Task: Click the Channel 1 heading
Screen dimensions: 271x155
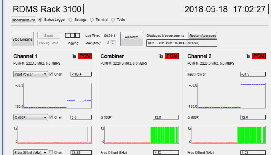Action: [x=25, y=56]
